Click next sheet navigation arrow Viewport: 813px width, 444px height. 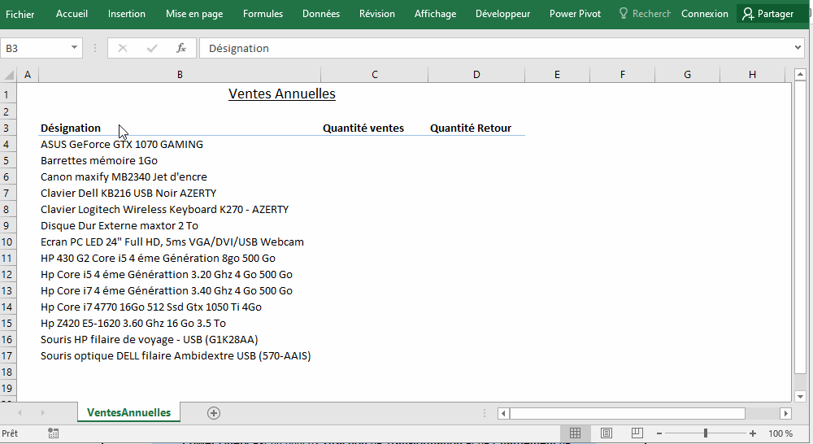coord(42,413)
